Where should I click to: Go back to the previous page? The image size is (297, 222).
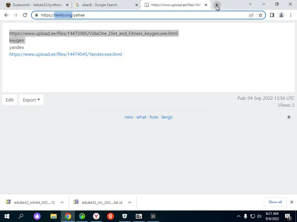(x=6, y=15)
